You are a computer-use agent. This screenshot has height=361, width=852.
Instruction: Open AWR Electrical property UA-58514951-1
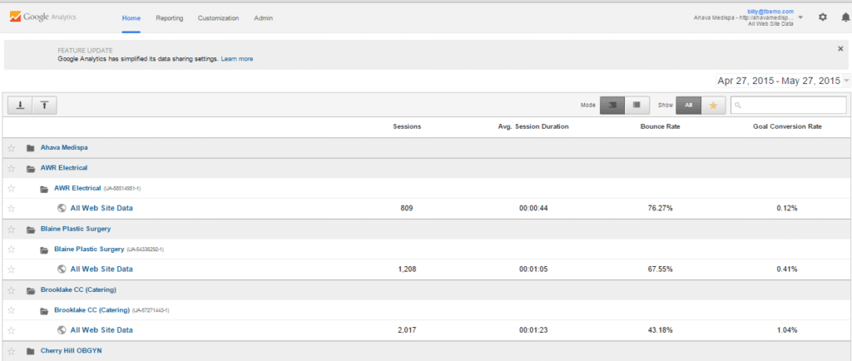tap(77, 188)
